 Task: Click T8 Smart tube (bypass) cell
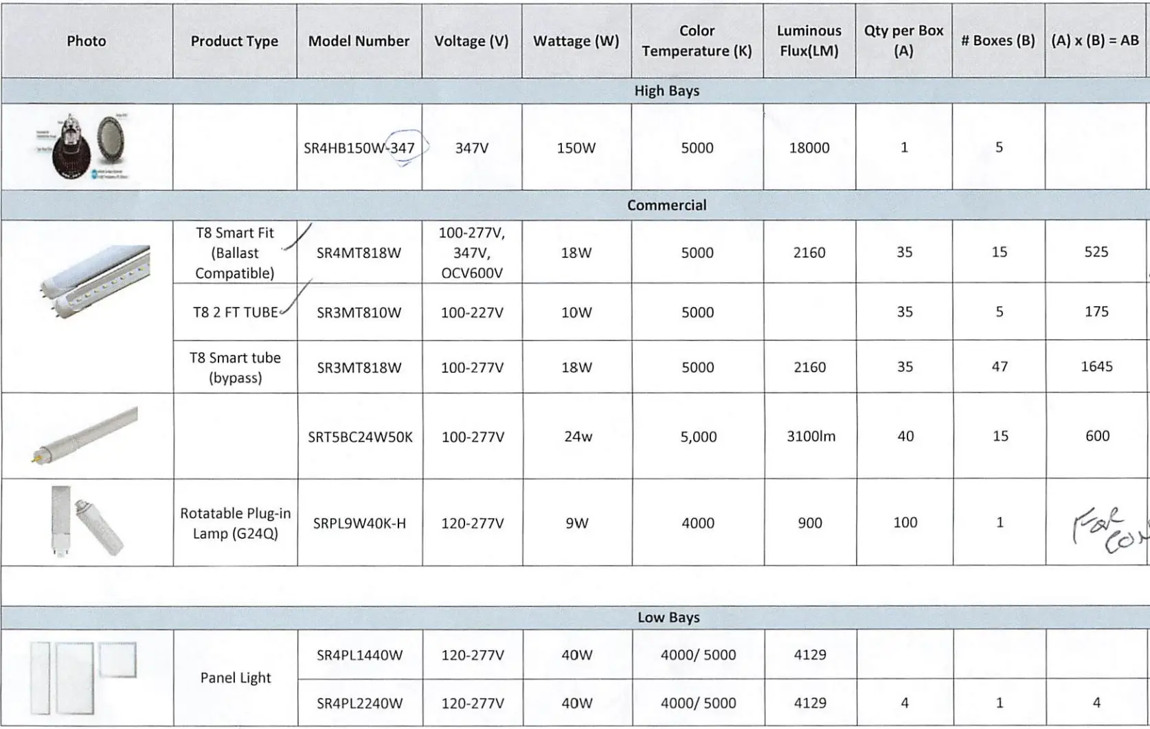click(235, 367)
